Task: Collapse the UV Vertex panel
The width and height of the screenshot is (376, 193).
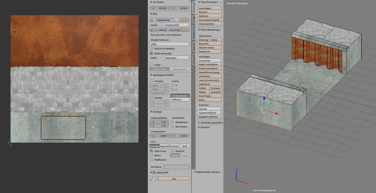Action: [151, 2]
